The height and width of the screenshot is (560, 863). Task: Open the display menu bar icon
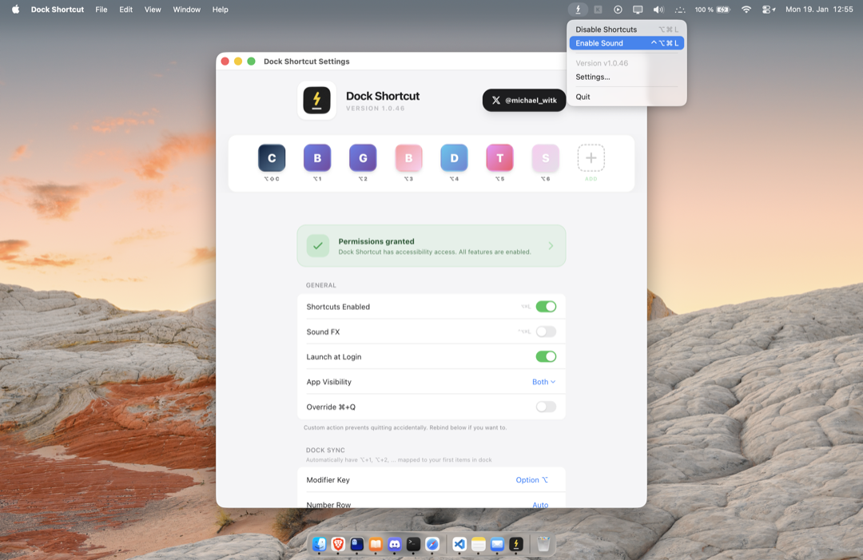point(638,10)
